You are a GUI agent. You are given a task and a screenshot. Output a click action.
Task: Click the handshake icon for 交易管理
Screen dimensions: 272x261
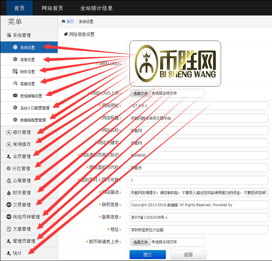9,205
